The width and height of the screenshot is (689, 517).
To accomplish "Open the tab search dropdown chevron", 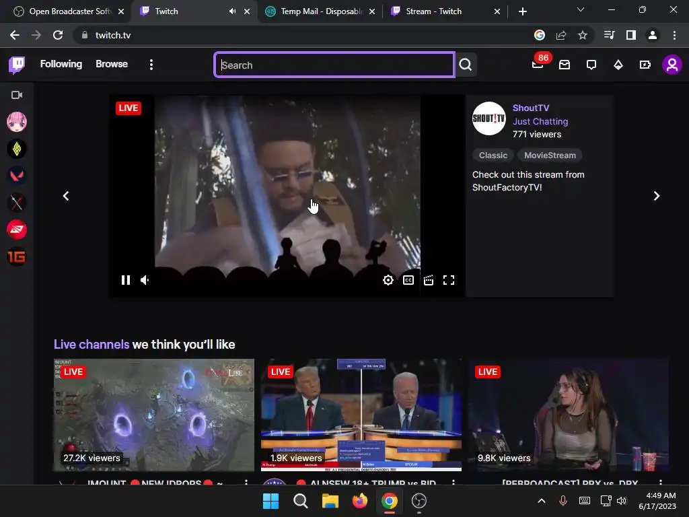I will tap(581, 9).
